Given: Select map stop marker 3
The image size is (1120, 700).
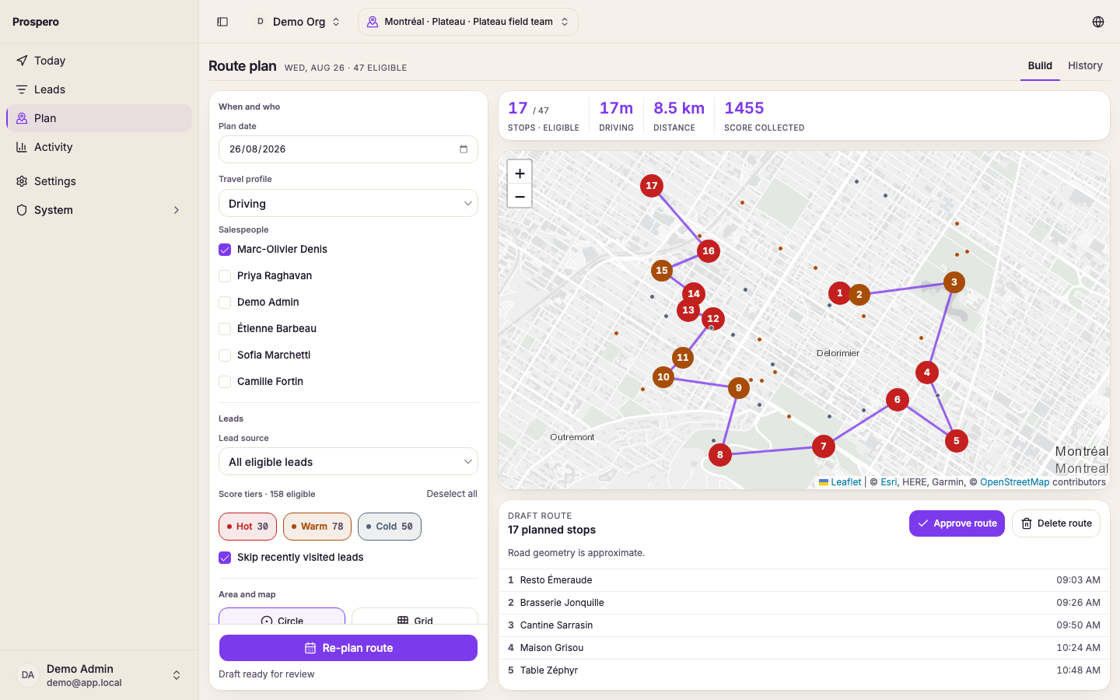Looking at the screenshot, I should coord(954,282).
